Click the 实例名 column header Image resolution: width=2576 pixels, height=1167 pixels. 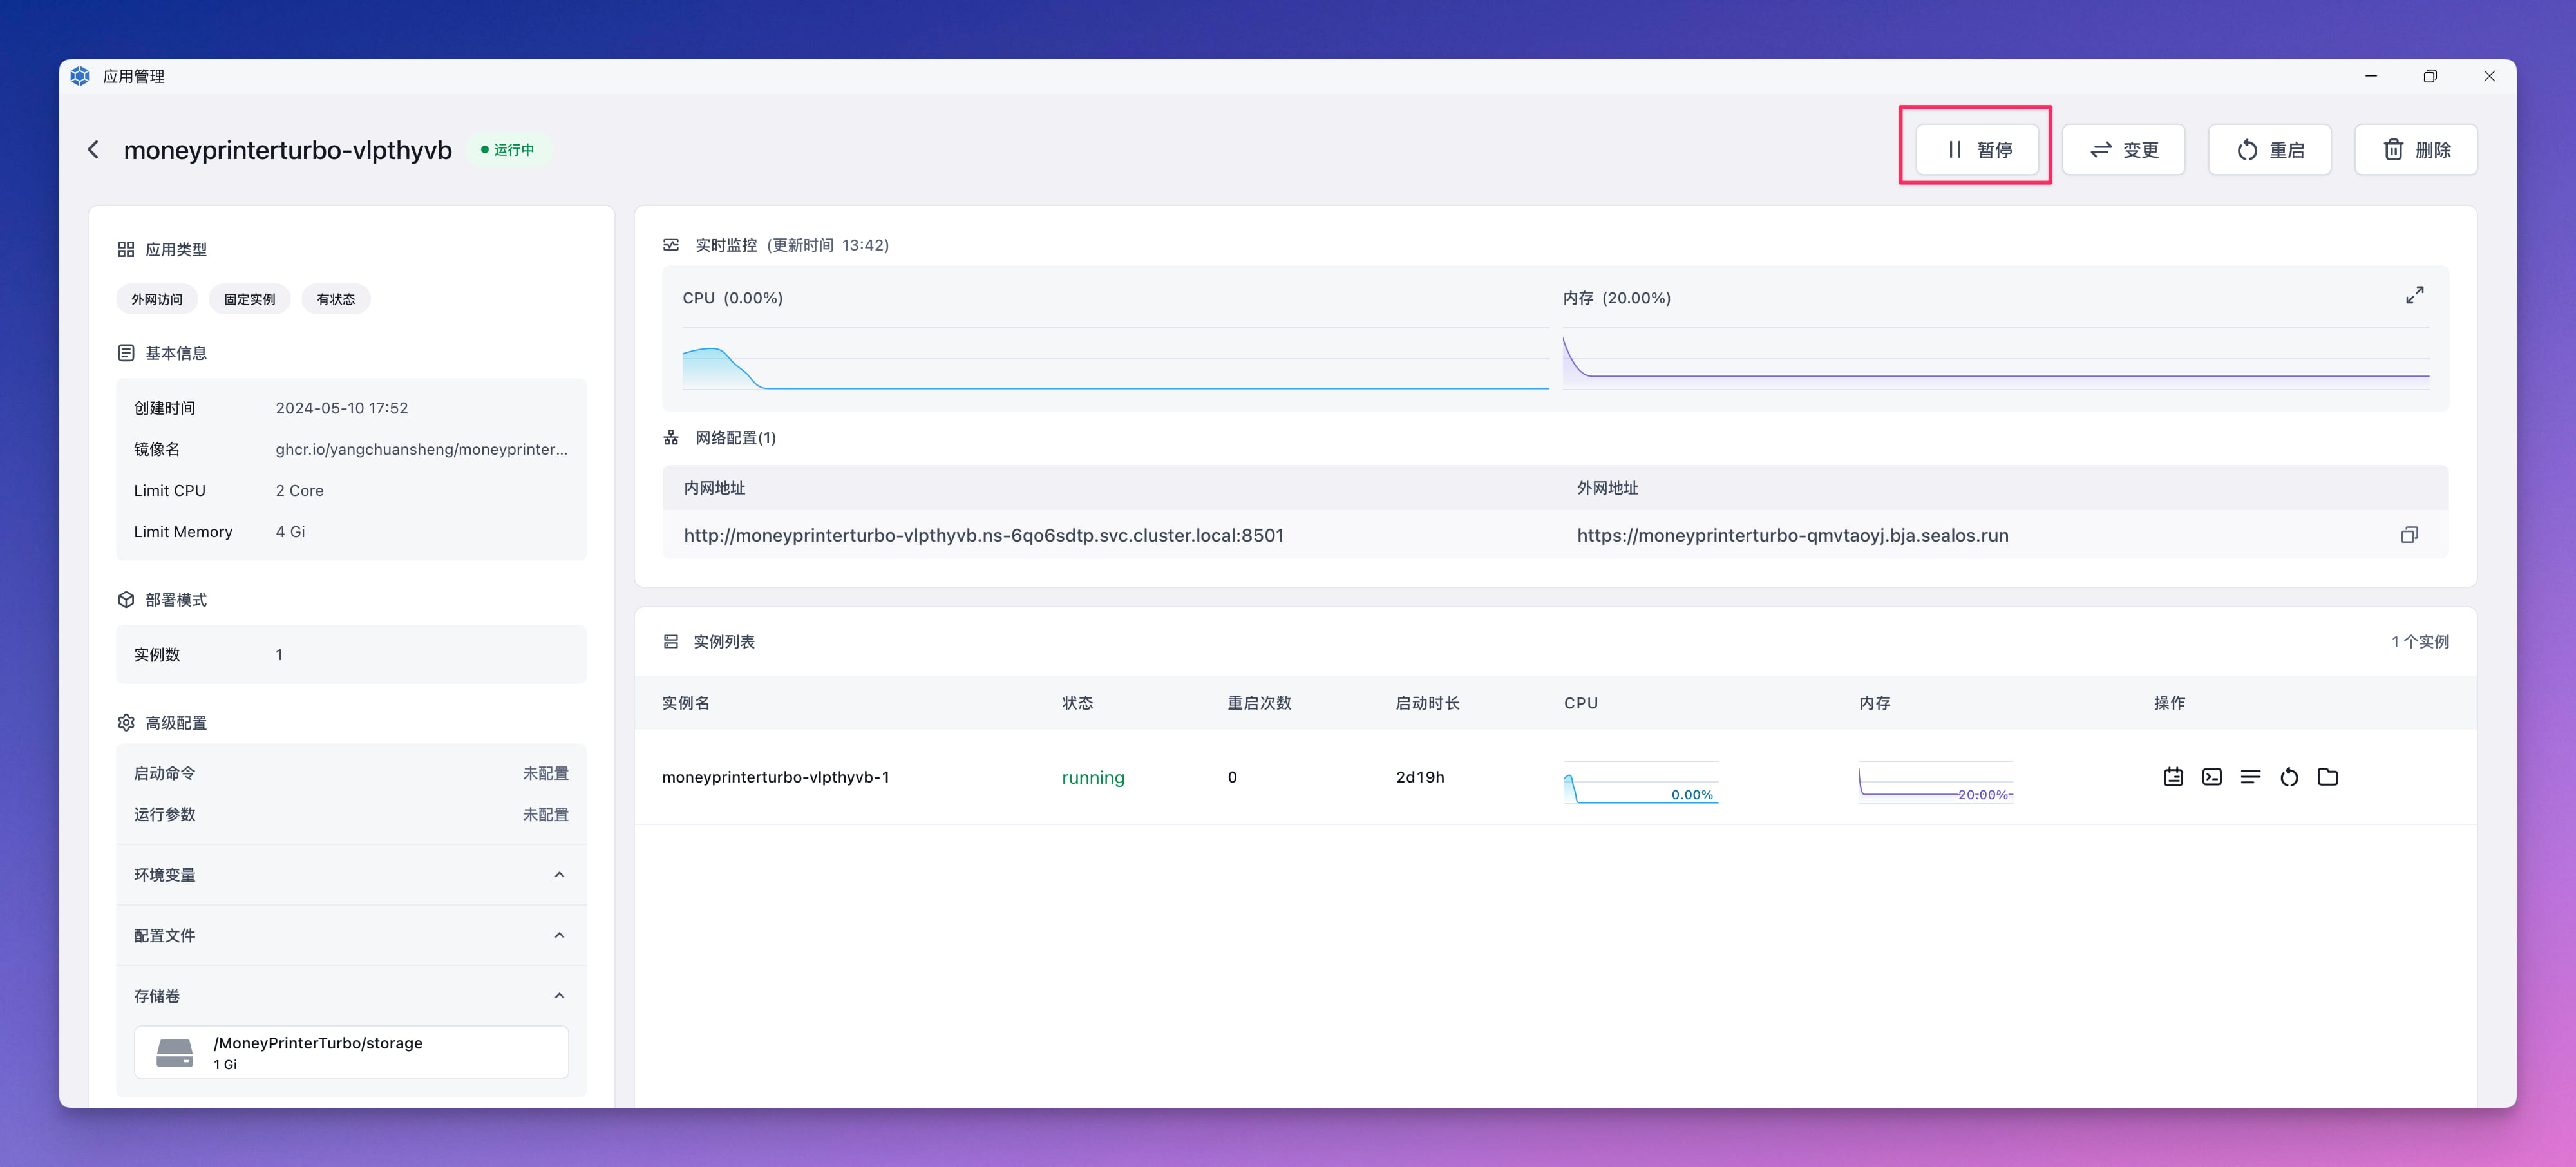click(686, 703)
